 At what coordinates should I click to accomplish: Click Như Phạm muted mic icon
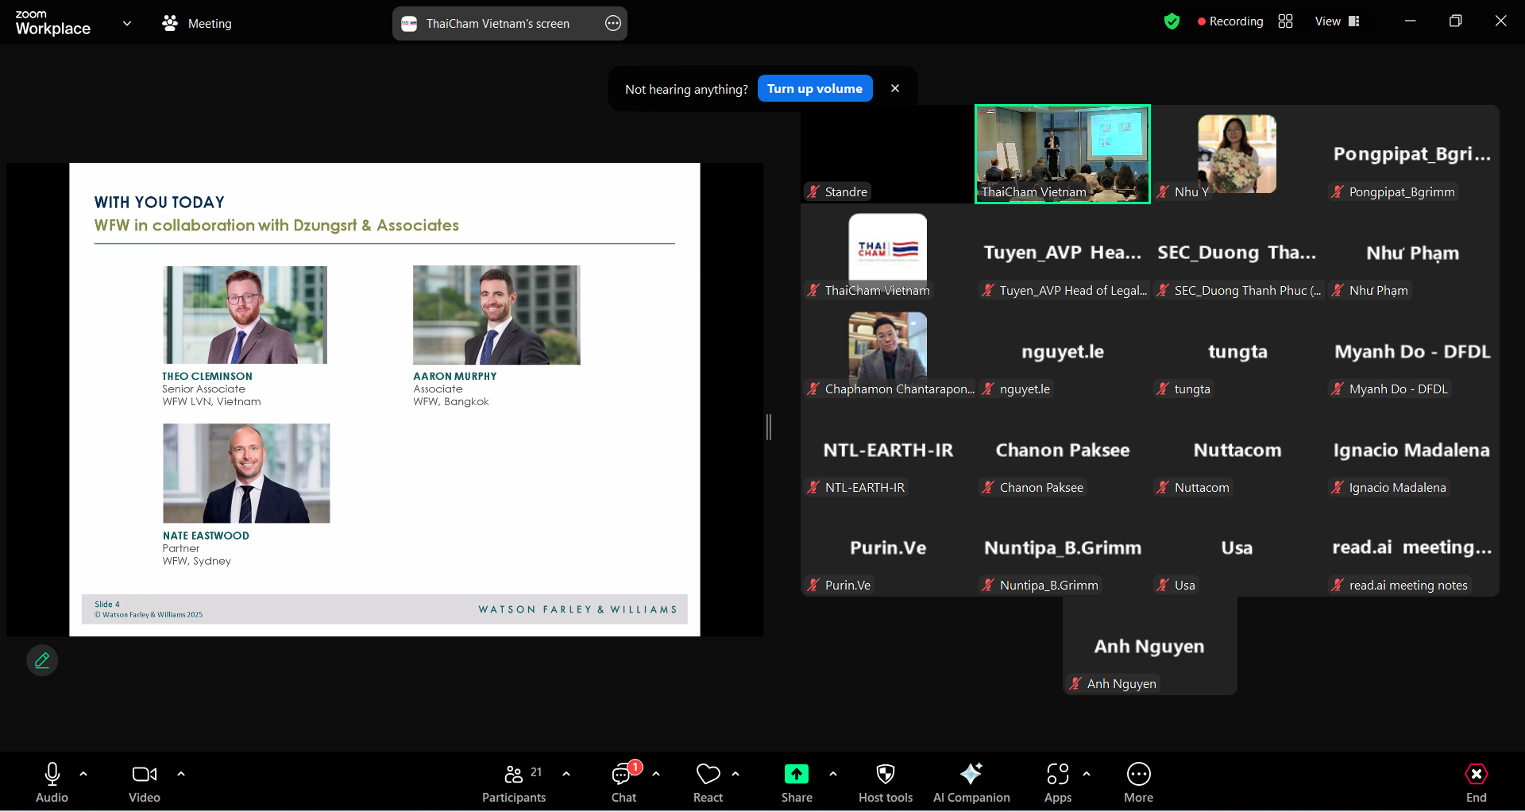click(x=1338, y=290)
